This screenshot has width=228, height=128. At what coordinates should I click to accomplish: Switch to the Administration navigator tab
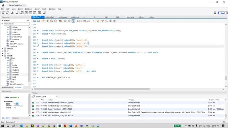7,87
